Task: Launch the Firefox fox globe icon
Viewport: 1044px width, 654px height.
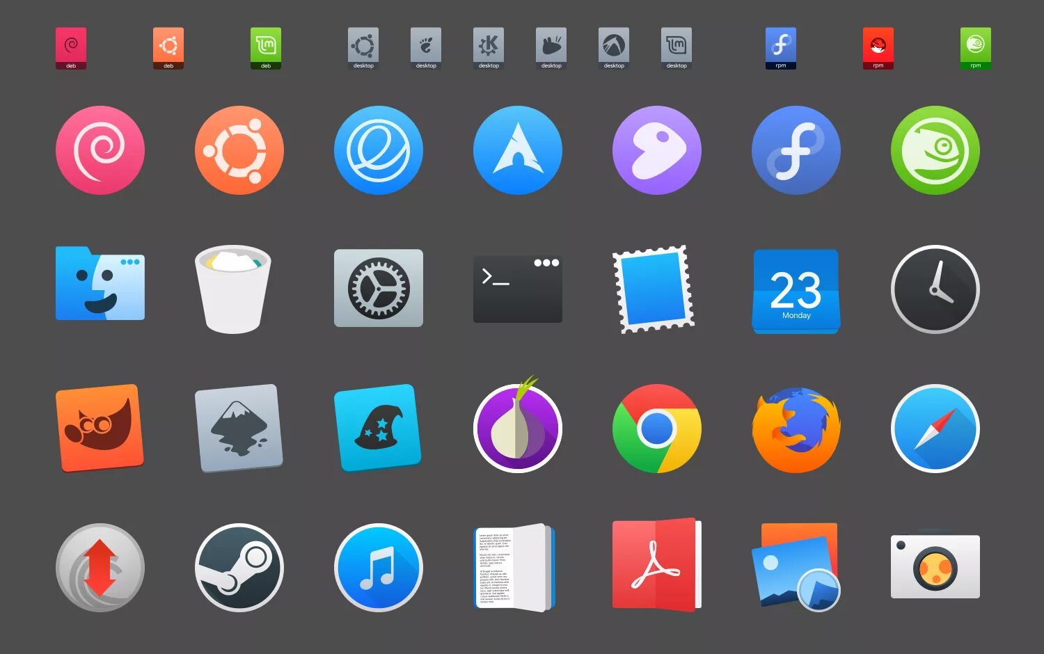Action: [x=796, y=430]
